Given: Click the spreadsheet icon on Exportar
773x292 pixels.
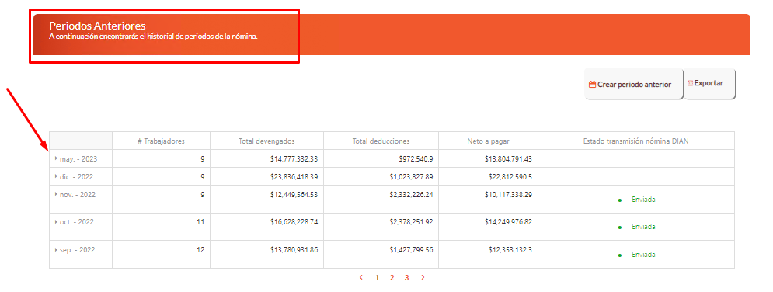Looking at the screenshot, I should point(690,83).
